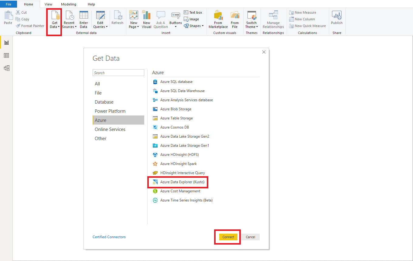Insert a Text box
This screenshot has height=261, width=413.
click(x=193, y=12)
